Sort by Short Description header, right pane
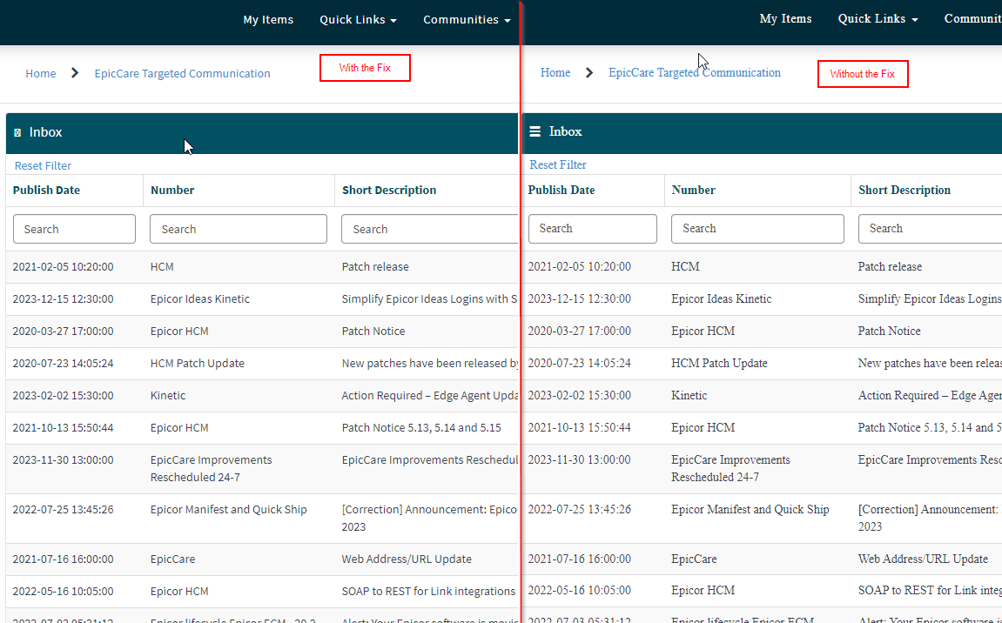 tap(904, 190)
